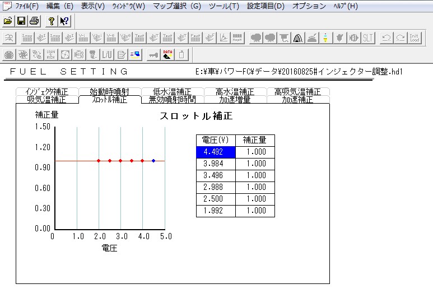Image resolution: width=433 pixels, height=298 pixels.
Task: Click the Open file folder icon
Action: tap(8, 21)
